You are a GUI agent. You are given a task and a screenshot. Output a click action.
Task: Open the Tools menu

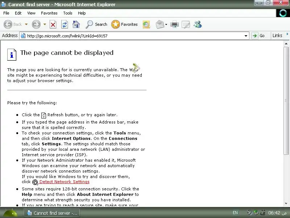(x=68, y=13)
